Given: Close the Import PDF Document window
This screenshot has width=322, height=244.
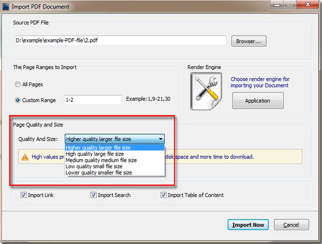Looking at the screenshot, I should (x=308, y=4).
